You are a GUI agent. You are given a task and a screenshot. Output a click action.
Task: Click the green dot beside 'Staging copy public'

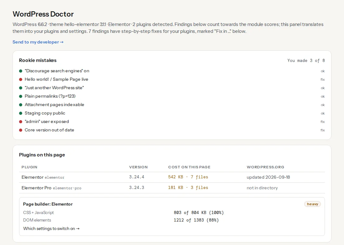(21, 113)
